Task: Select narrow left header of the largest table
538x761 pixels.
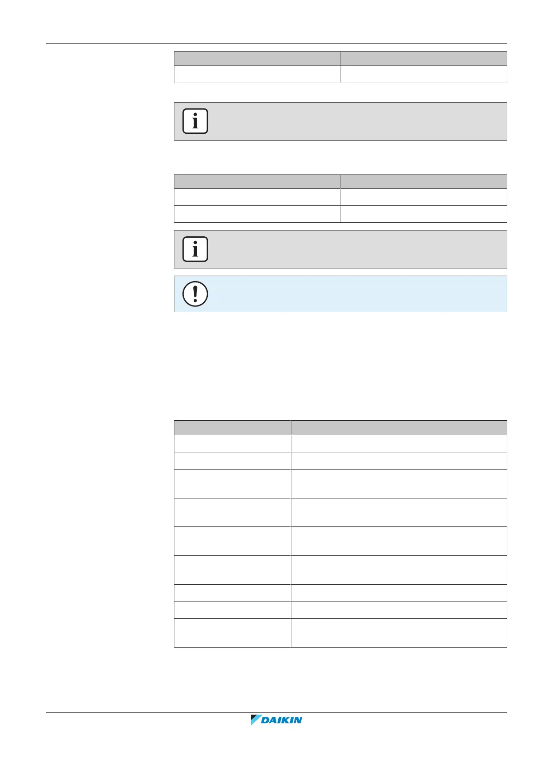Action: [232, 427]
